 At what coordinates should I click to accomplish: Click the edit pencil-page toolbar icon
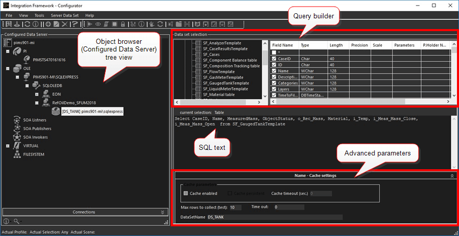point(57,24)
